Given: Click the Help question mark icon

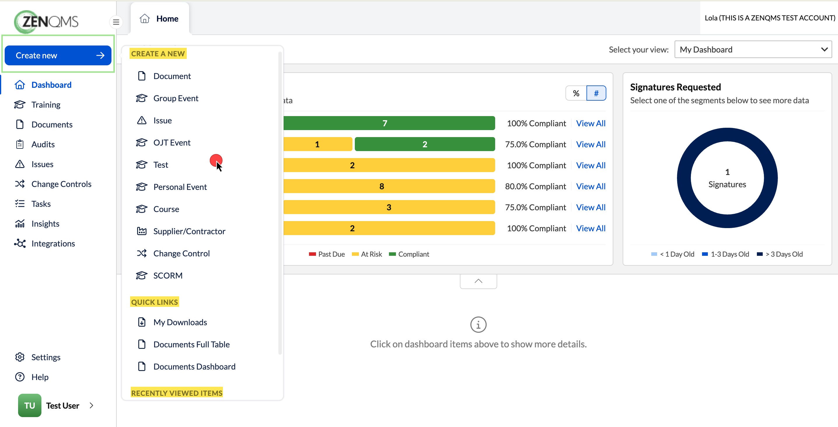Looking at the screenshot, I should 20,377.
